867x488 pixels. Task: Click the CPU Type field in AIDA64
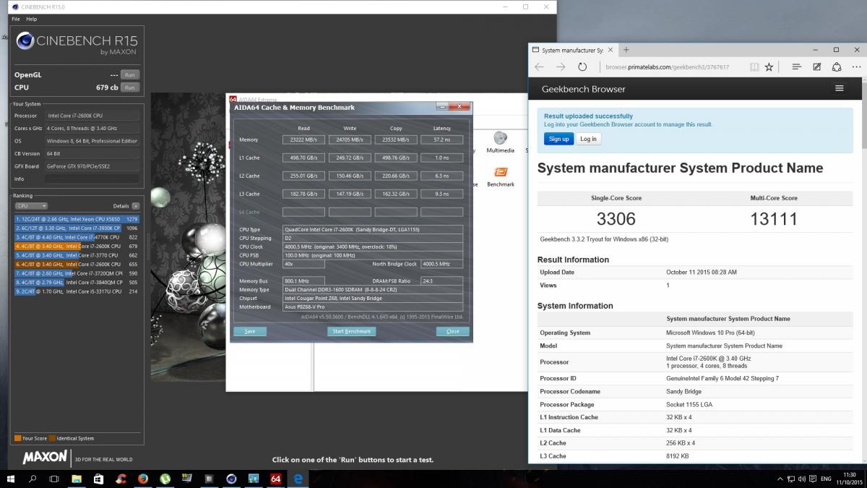point(373,229)
